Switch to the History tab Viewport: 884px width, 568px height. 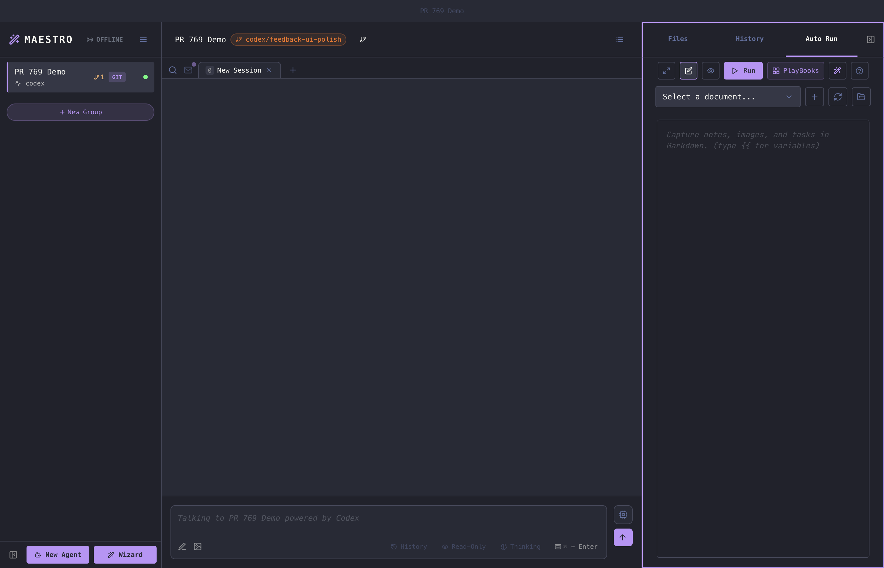749,39
